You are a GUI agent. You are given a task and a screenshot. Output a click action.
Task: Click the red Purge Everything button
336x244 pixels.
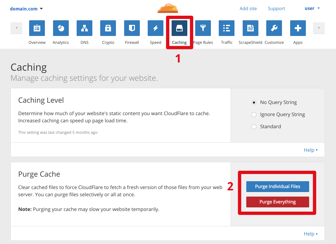tap(277, 202)
